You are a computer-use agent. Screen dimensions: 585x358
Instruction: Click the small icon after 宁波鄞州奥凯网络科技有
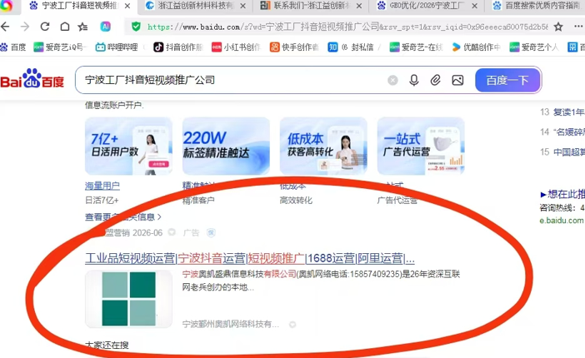(292, 325)
